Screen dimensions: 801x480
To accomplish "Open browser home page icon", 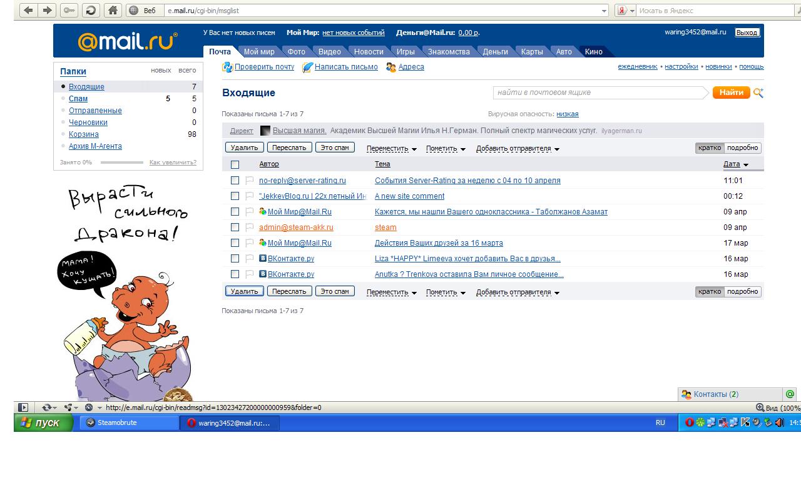I will (x=113, y=10).
